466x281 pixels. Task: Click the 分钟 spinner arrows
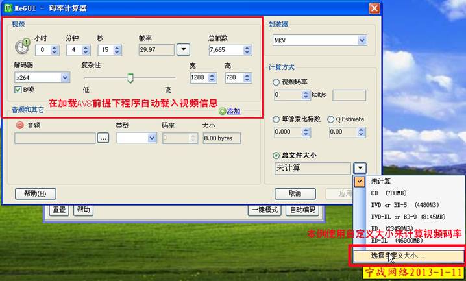click(86, 50)
